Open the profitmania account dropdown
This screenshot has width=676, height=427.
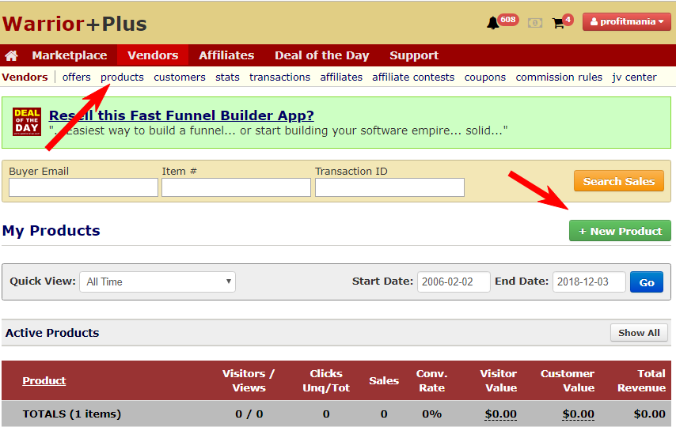click(626, 21)
